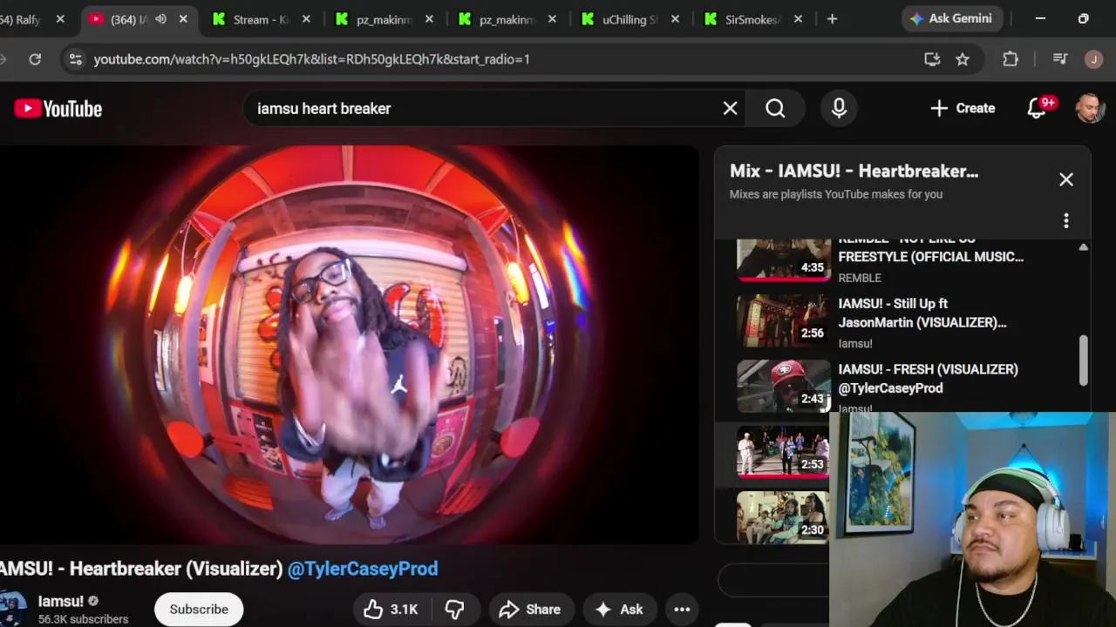
Task: Mute the tab audio speaker icon
Action: 160,19
